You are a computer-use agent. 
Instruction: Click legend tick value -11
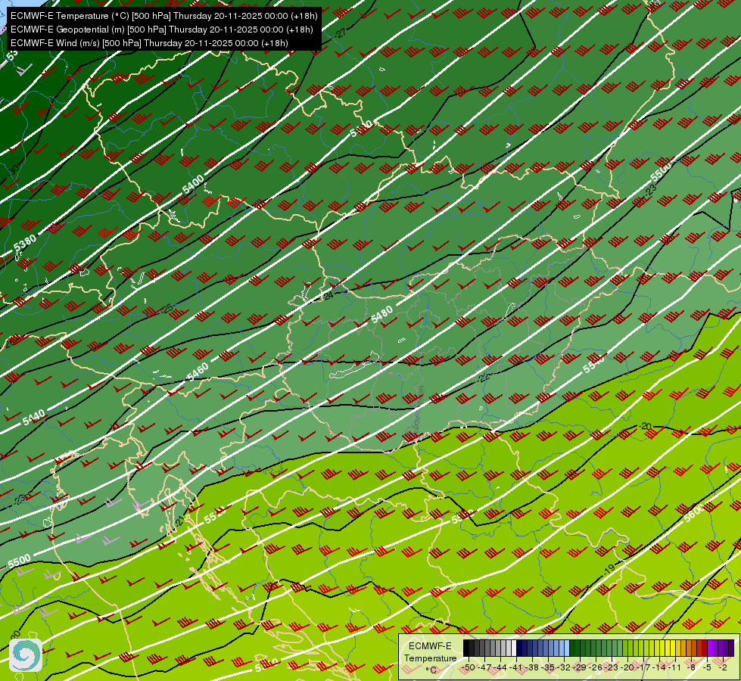(675, 668)
